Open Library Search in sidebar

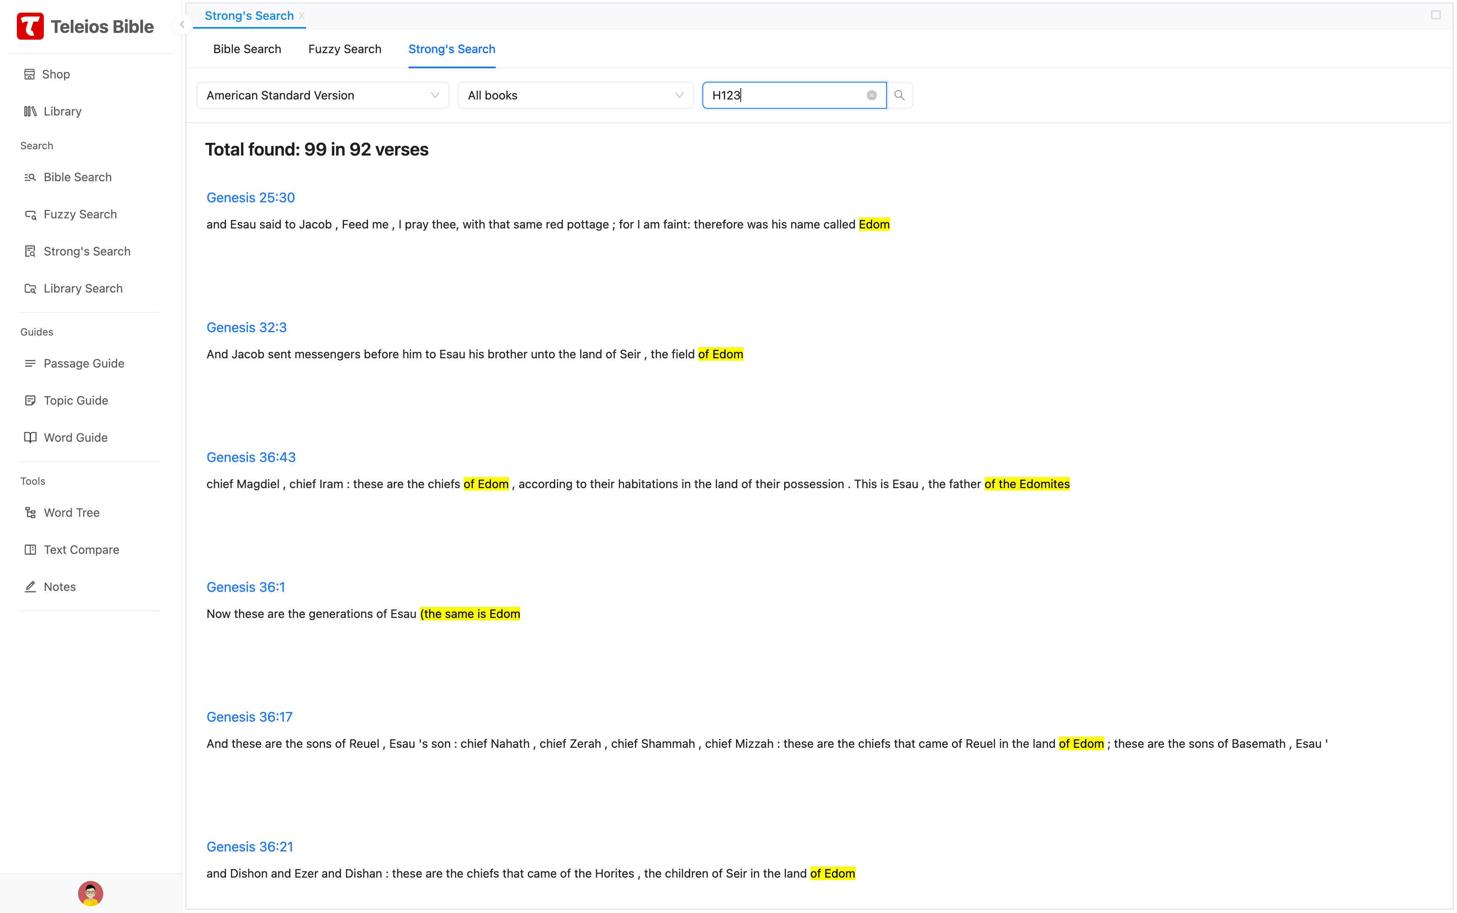pyautogui.click(x=83, y=289)
